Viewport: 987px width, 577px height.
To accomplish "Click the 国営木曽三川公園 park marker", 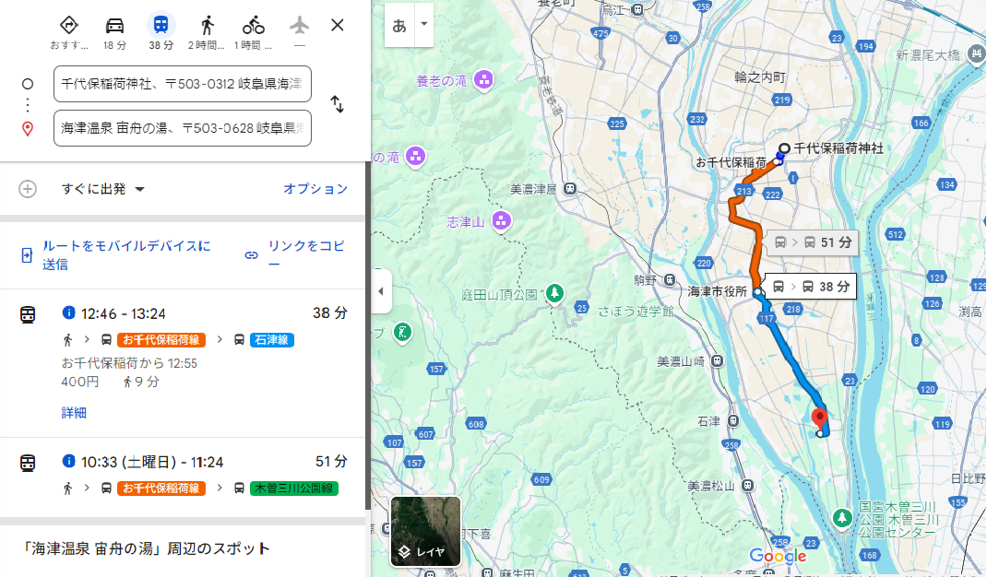I will pos(841,519).
